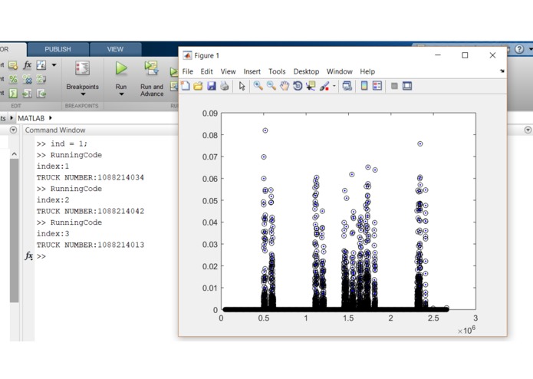Wrap comments using the wrap icon

coord(41,79)
